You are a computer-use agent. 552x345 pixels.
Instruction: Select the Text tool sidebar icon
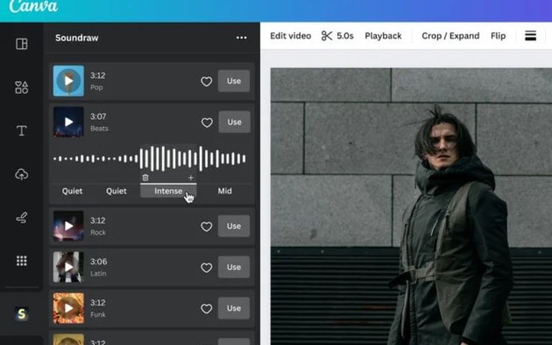tap(21, 130)
